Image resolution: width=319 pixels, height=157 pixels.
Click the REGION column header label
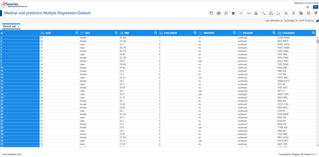248,33
